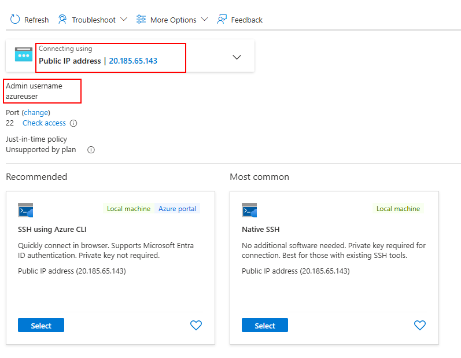Screen dimensions: 461x358
Task: Open the Troubleshoot menu label
Action: [94, 20]
